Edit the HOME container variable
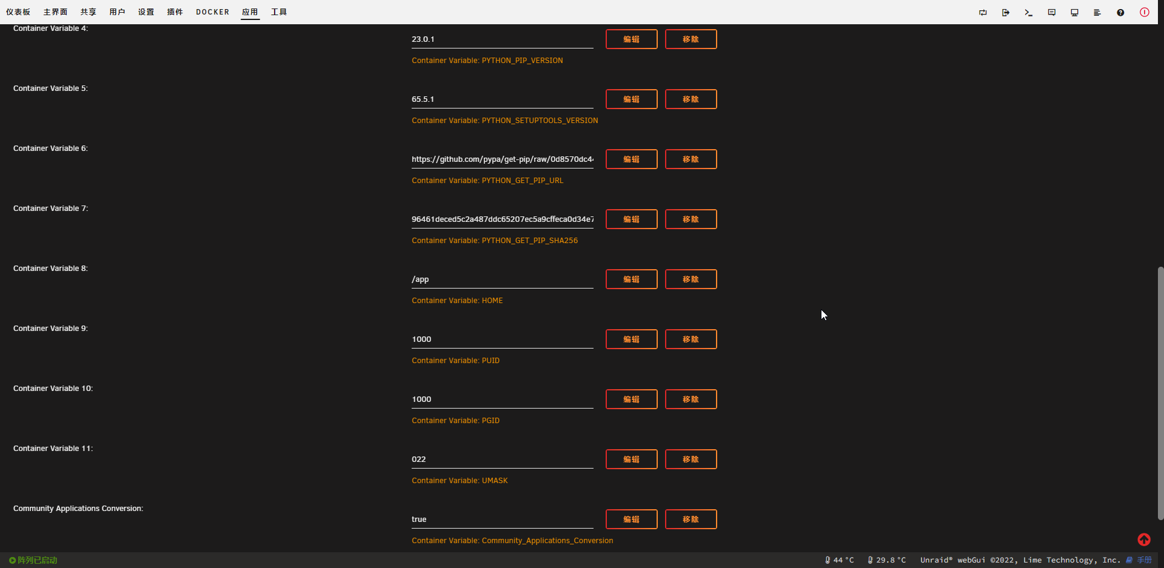Image resolution: width=1164 pixels, height=568 pixels. [x=631, y=279]
